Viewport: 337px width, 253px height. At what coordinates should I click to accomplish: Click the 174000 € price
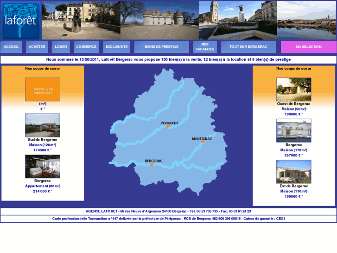(x=43, y=150)
